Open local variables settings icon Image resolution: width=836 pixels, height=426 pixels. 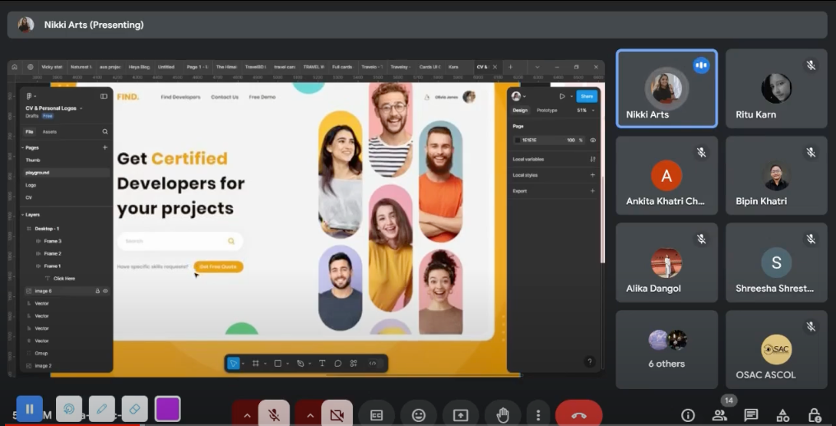tap(592, 159)
